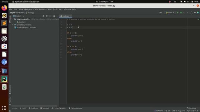Open the View menu
This screenshot has width=200, height=112.
tap(21, 9)
